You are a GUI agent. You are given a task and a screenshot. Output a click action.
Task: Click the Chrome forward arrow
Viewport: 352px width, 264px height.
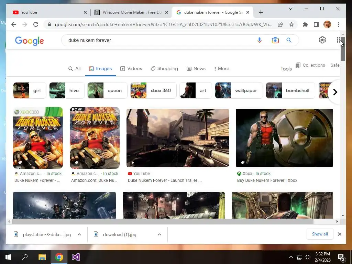pos(25,24)
